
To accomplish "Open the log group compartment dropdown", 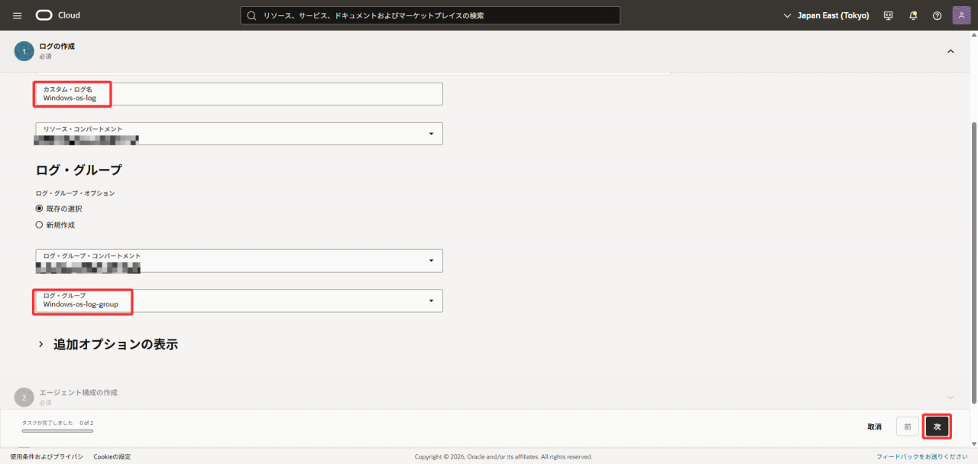I will pos(239,261).
